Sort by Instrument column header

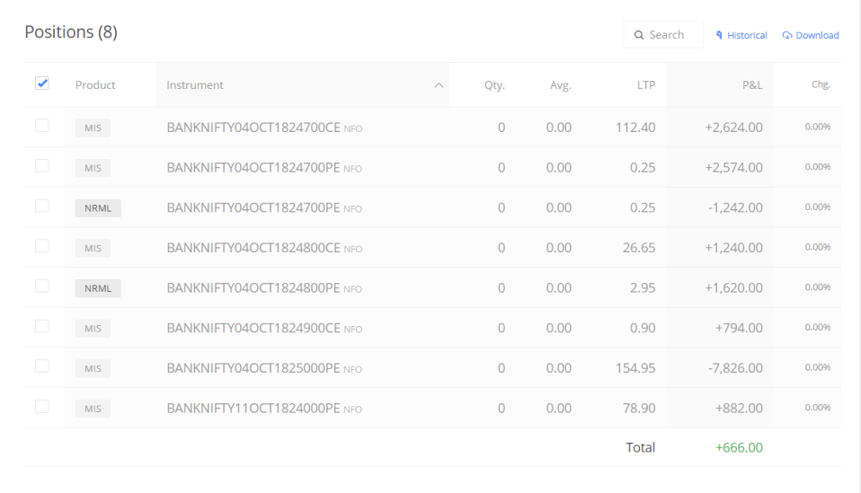[195, 85]
